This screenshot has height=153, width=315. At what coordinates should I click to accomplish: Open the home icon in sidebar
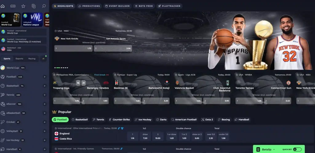point(2,6)
